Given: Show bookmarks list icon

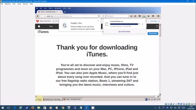Looking at the screenshot, I should click(135, 16).
